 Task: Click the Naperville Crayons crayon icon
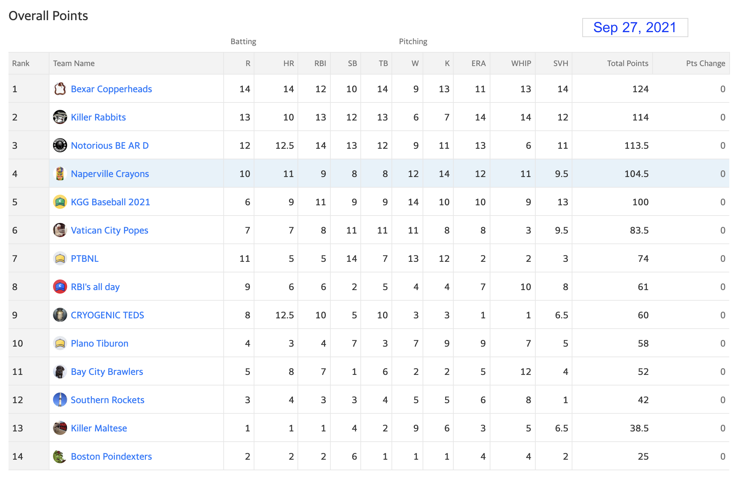pos(60,173)
